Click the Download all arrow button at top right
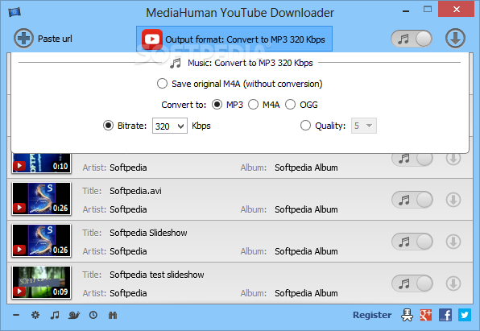 pos(455,39)
